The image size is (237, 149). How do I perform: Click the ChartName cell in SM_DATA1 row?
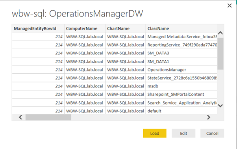126,61
